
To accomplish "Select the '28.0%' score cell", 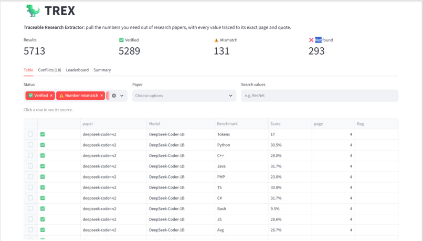I will tap(290, 155).
